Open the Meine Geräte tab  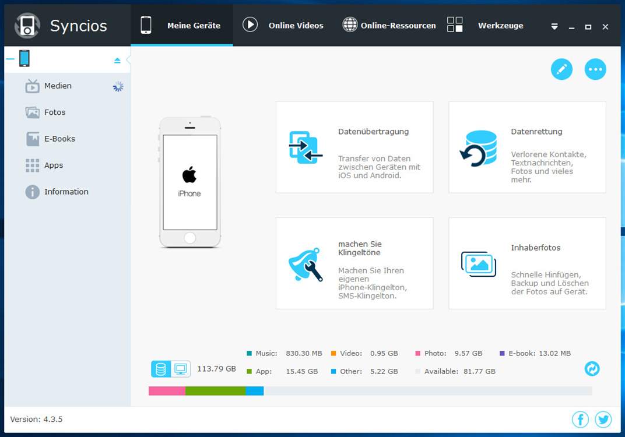(x=182, y=26)
